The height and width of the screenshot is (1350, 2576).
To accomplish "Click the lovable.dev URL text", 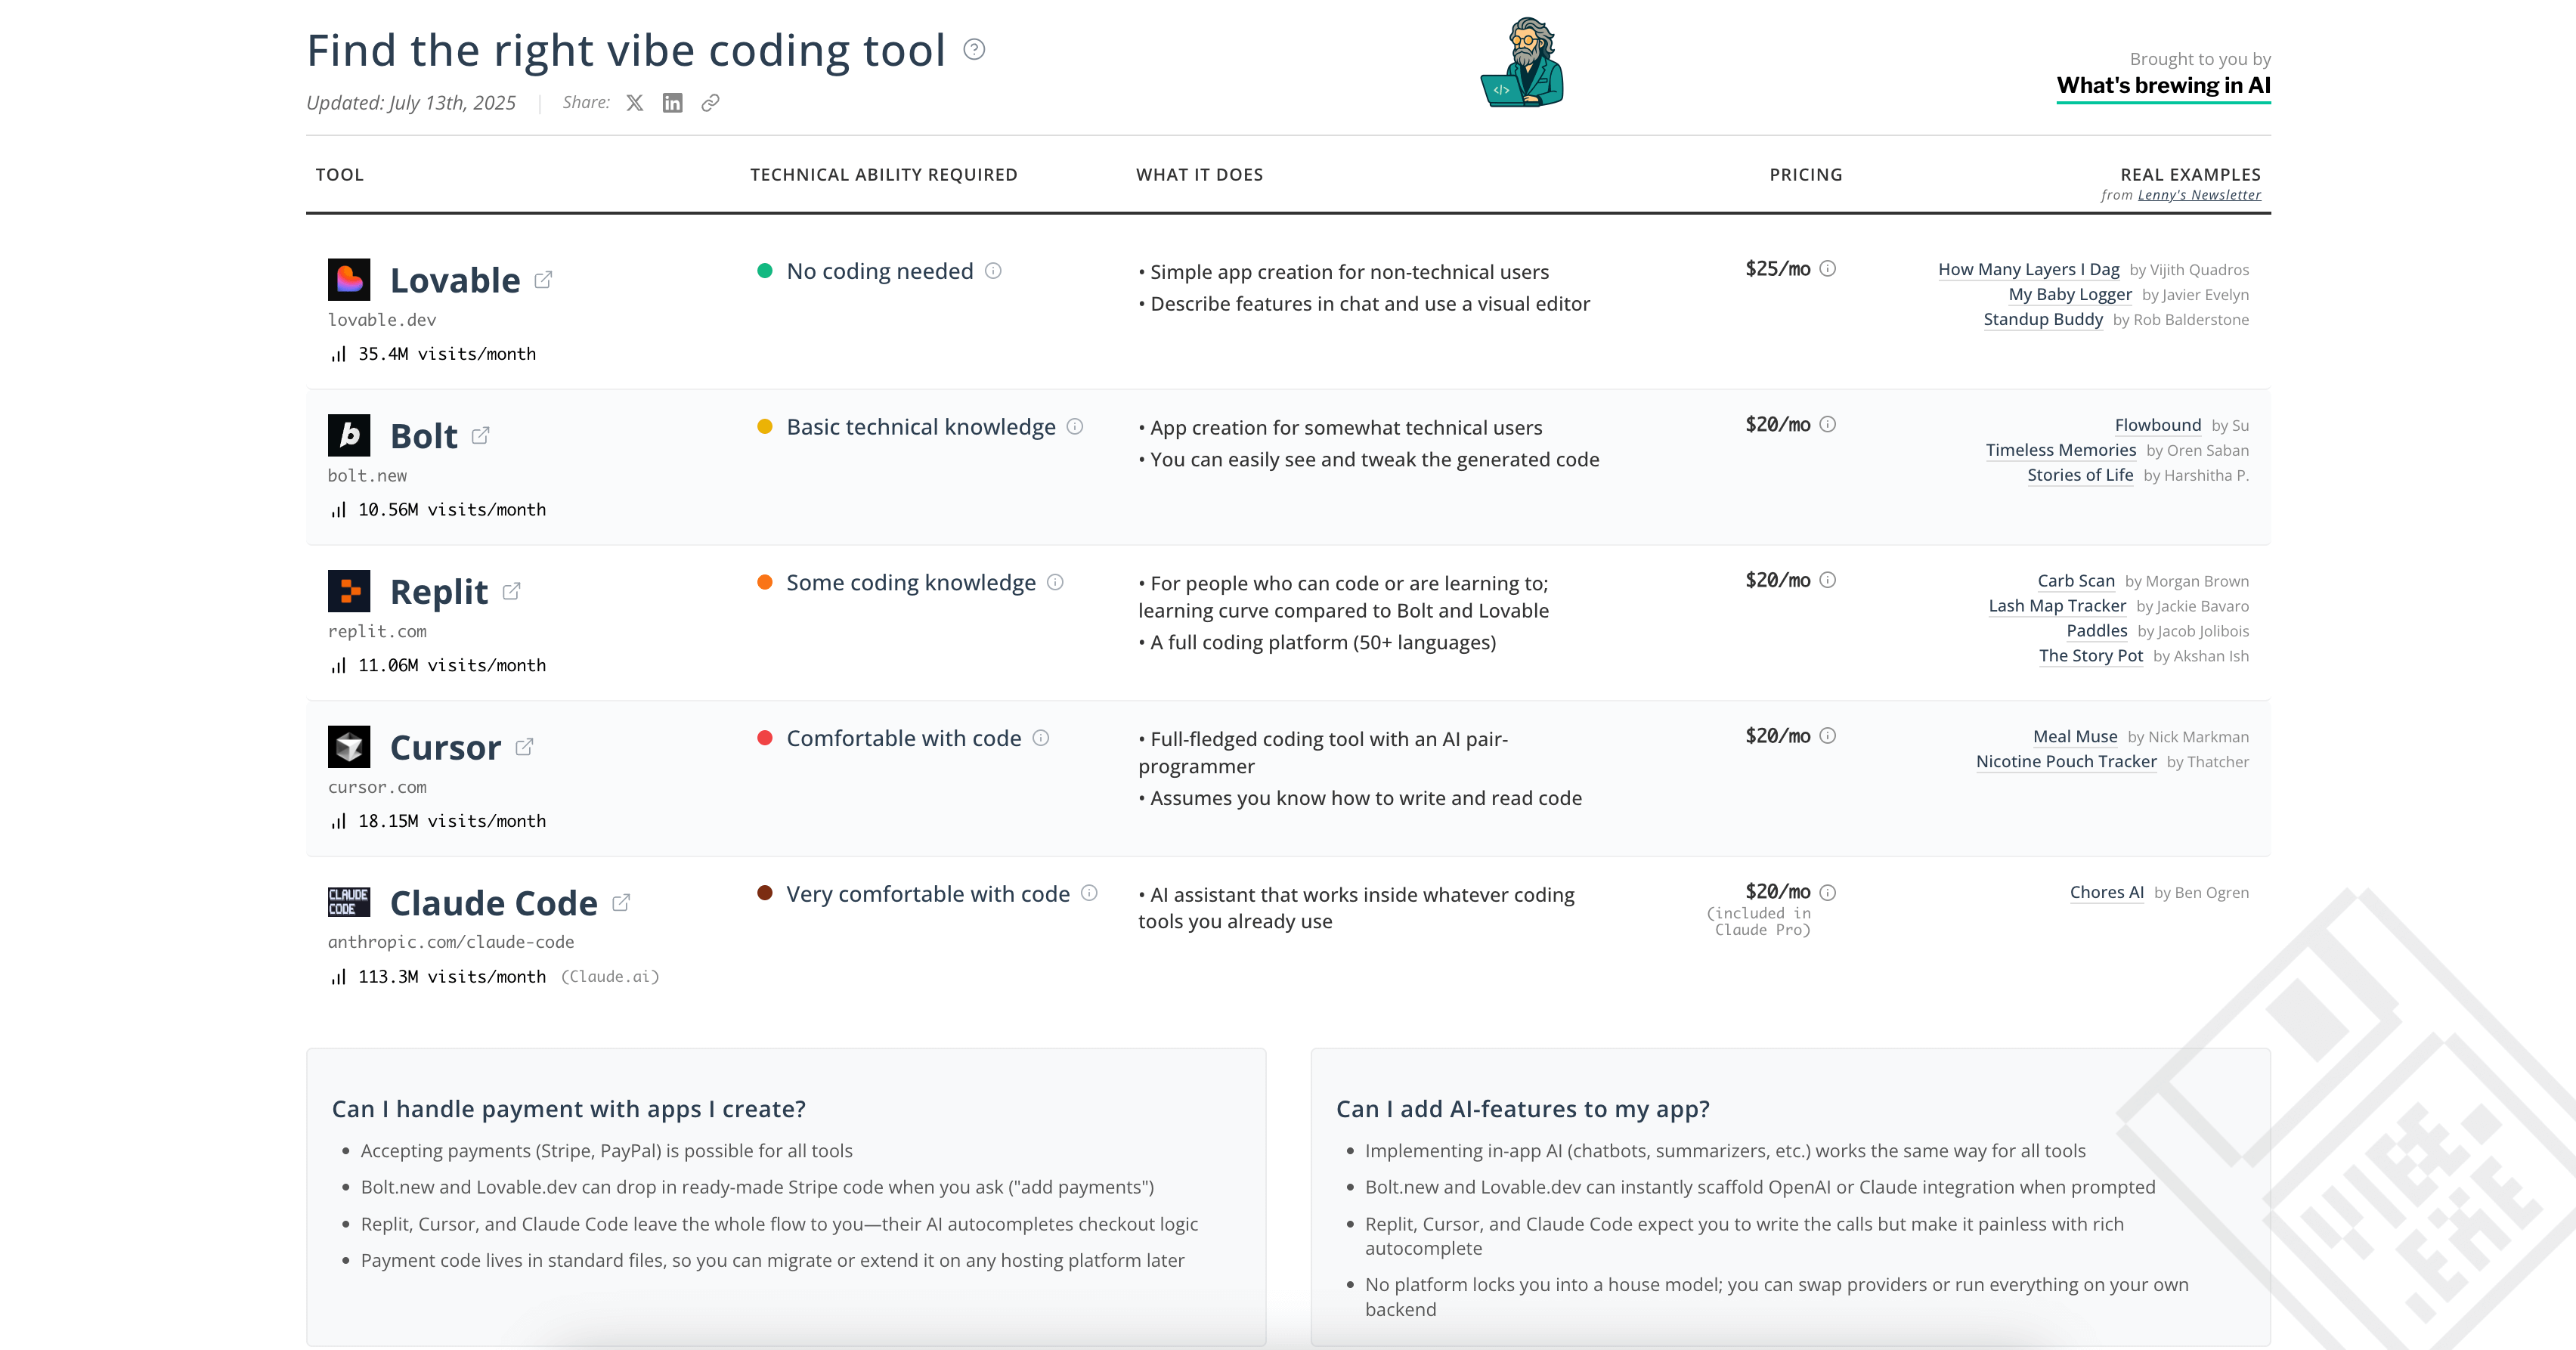I will pyautogui.click(x=382, y=320).
